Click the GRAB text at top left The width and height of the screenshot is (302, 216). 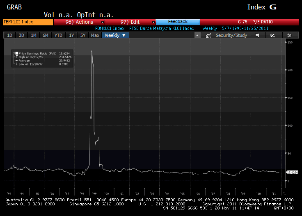coord(14,7)
